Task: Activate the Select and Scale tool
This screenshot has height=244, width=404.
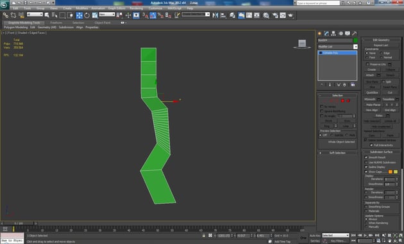Action: 95,15
